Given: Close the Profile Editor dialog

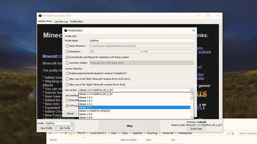Looking at the screenshot, I should pos(194,30).
